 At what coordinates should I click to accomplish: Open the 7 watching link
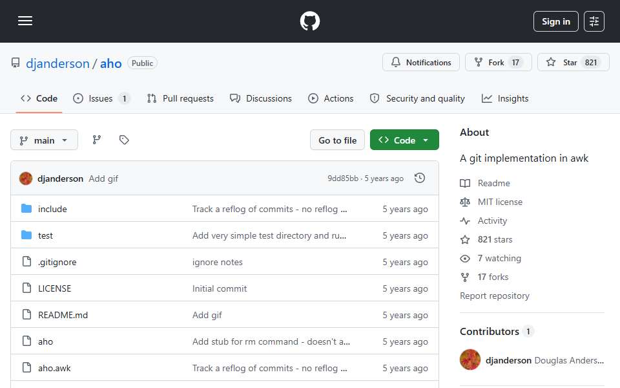coord(499,258)
